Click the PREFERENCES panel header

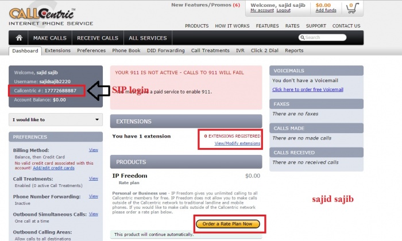coord(56,137)
